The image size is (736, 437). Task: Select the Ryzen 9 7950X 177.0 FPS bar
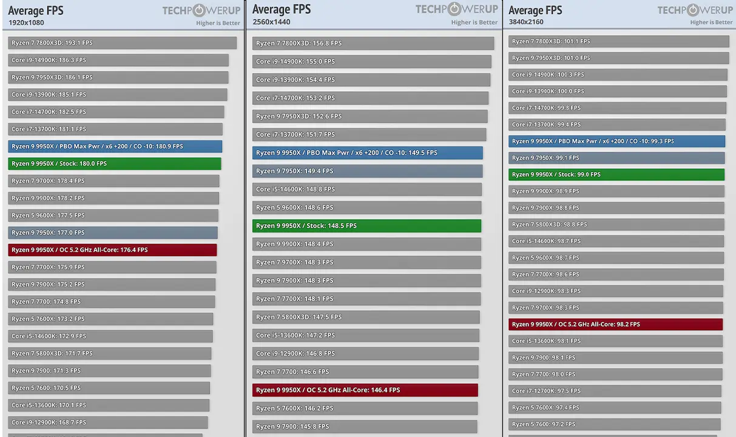click(x=113, y=233)
